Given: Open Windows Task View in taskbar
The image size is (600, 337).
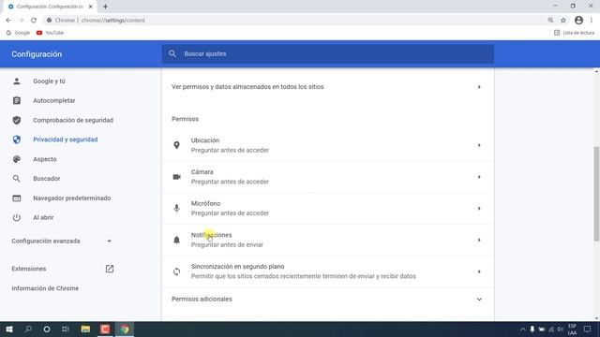Looking at the screenshot, I should [x=66, y=330].
